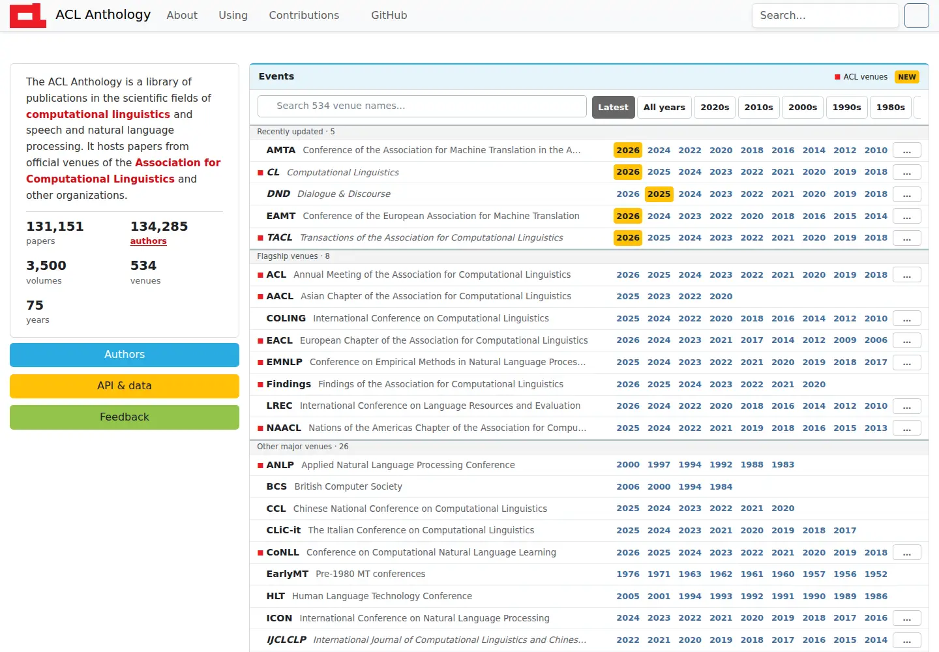939x652 pixels.
Task: Expand more years for CoNLL row
Action: [x=906, y=553]
